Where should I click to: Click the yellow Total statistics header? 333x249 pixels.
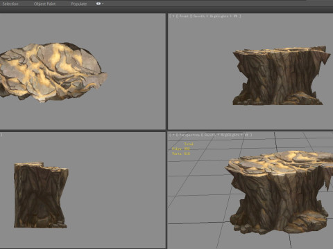point(189,144)
